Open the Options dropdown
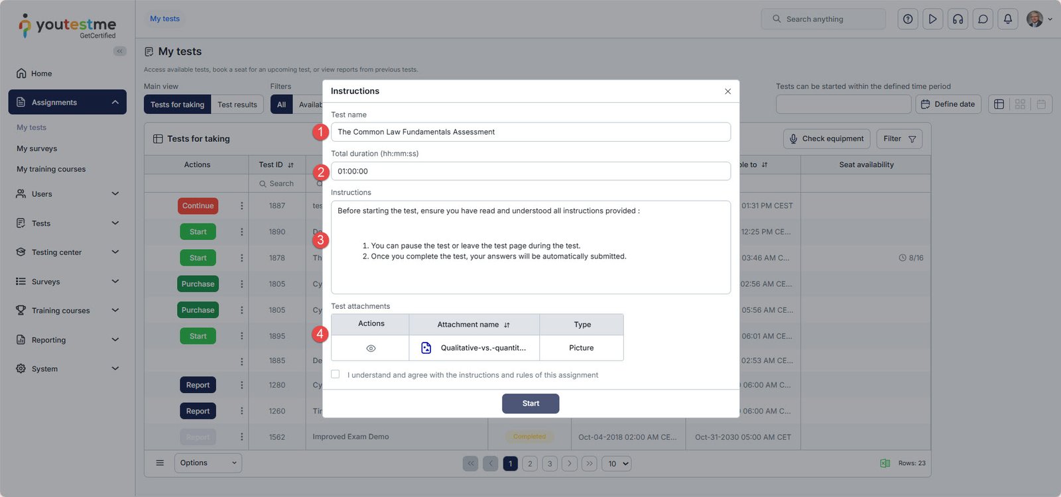The image size is (1061, 497). tap(208, 463)
